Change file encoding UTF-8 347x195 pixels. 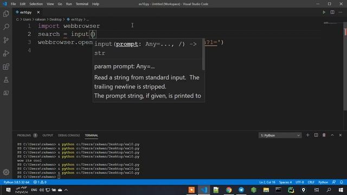tap(300, 182)
